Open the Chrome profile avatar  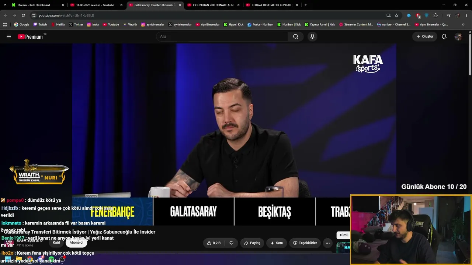pyautogui.click(x=458, y=15)
